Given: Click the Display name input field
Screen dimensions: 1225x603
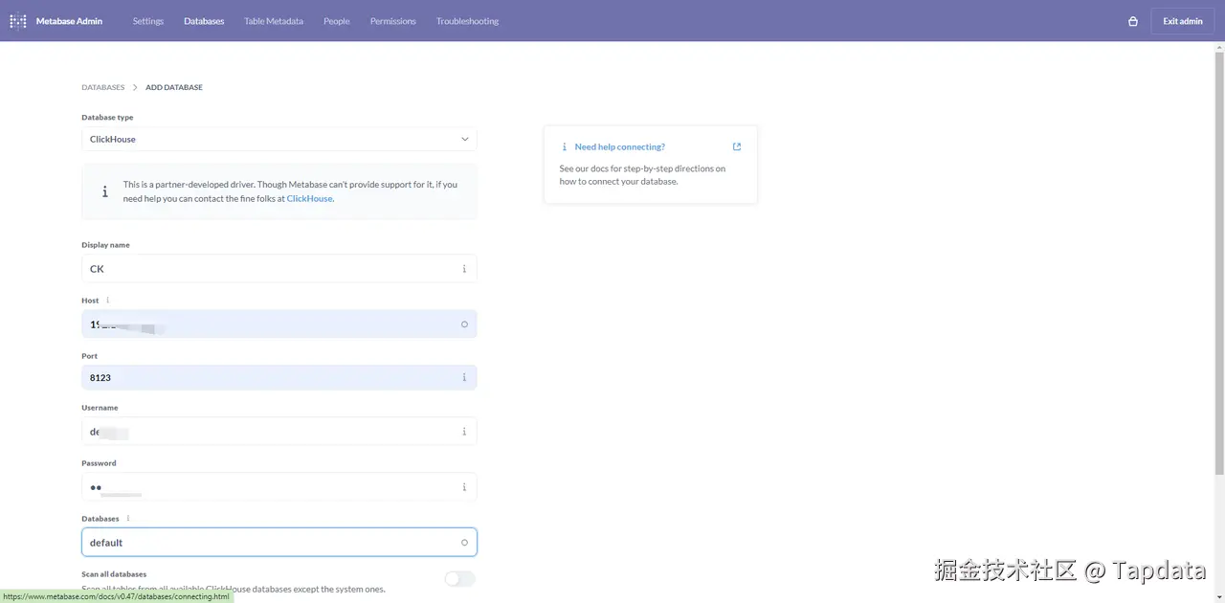Looking at the screenshot, I should click(x=278, y=269).
